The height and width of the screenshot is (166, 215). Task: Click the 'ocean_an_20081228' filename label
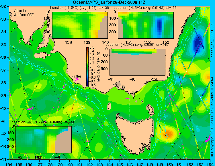pos(212,41)
